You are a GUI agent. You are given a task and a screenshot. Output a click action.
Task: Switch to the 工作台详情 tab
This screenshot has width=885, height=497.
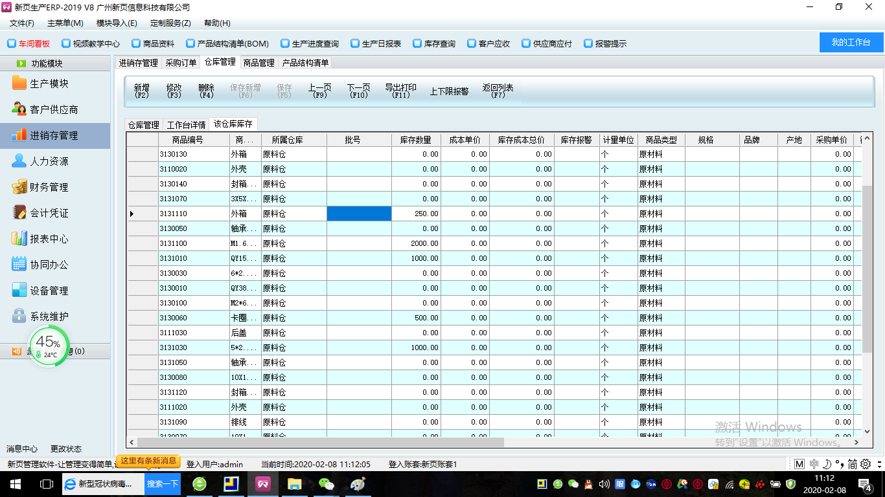click(186, 125)
